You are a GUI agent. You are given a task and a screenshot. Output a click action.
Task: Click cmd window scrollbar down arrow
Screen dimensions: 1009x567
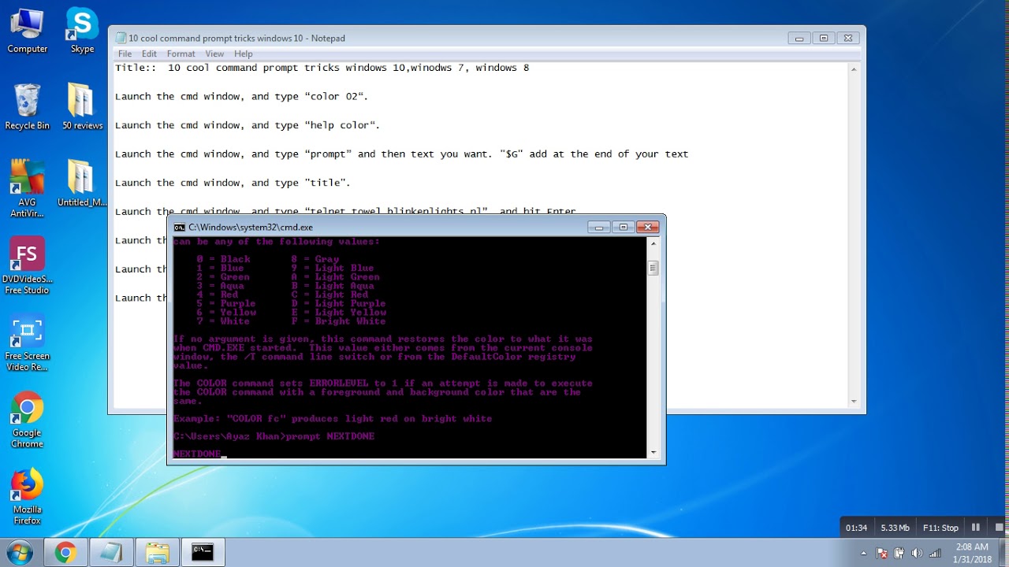point(653,452)
